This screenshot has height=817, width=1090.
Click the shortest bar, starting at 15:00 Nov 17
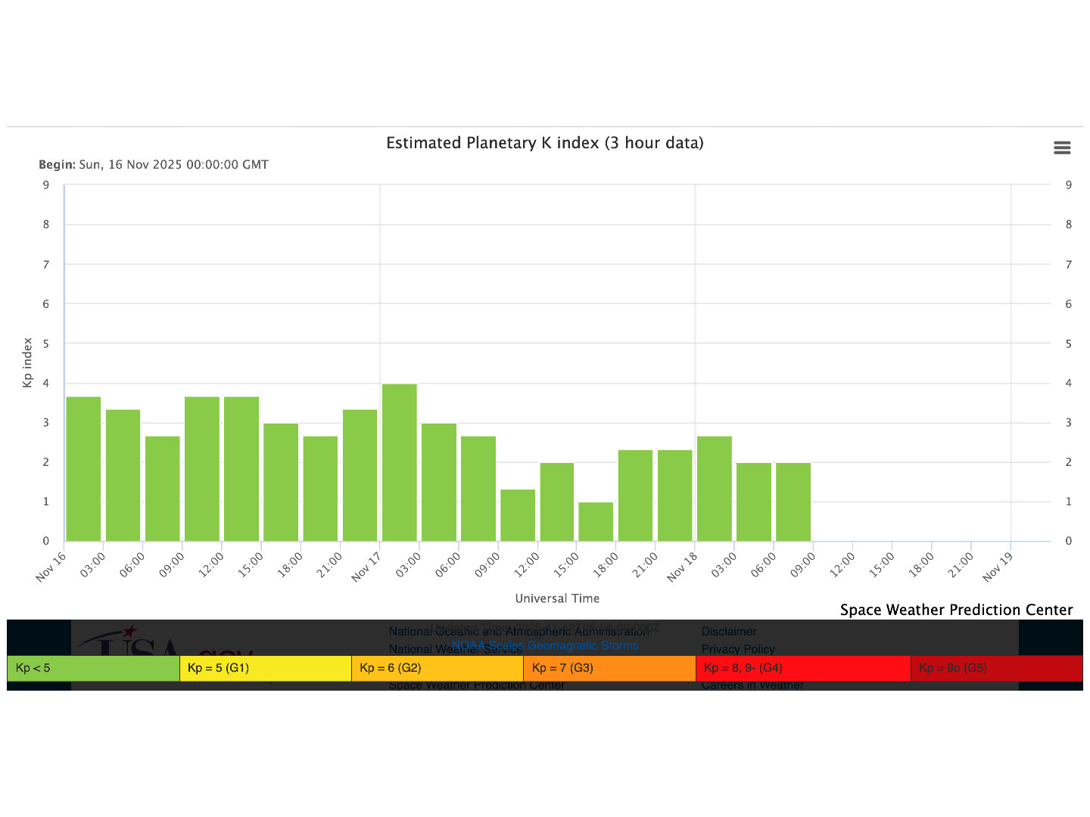click(596, 522)
